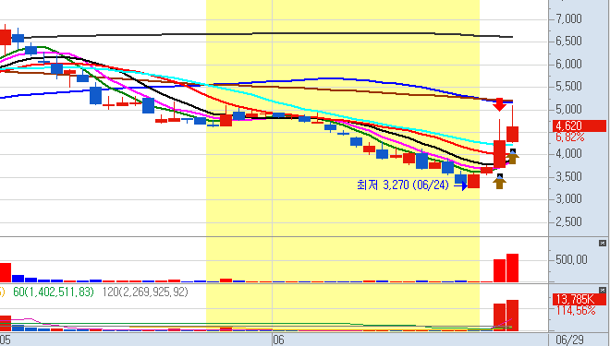Click the 6,000 price axis label
The height and width of the screenshot is (346, 610).
pyautogui.click(x=568, y=64)
